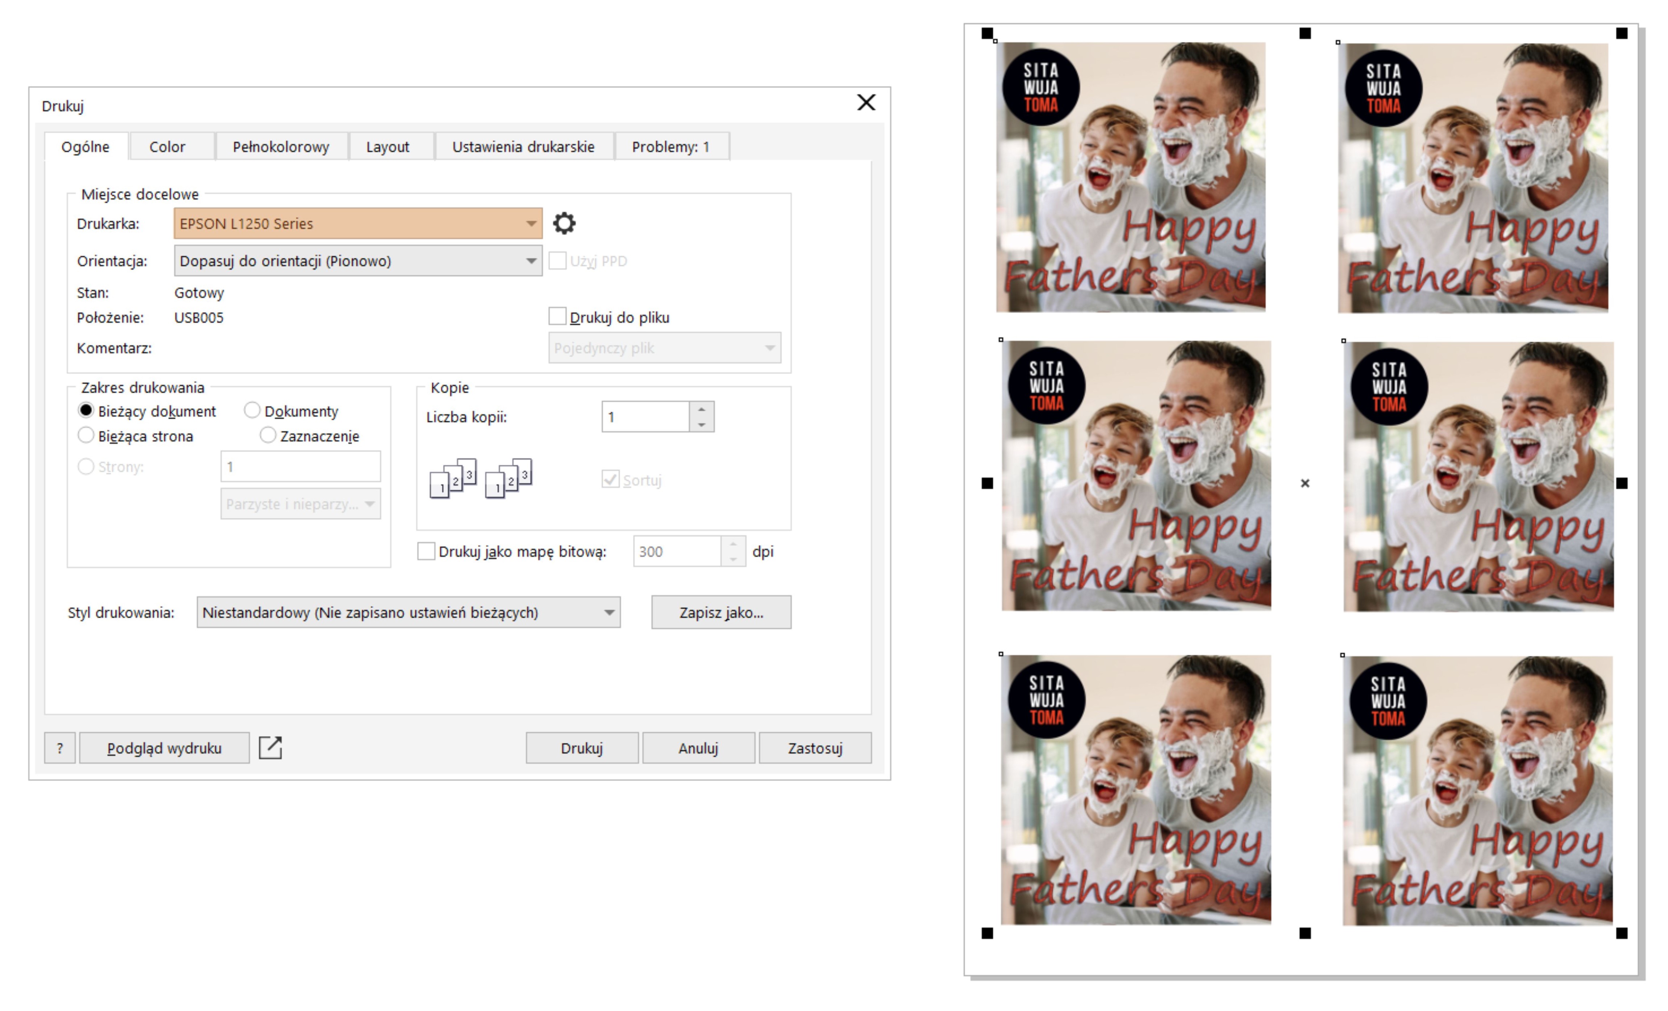
Task: Click the Podgląd wydruku button
Action: click(x=164, y=748)
